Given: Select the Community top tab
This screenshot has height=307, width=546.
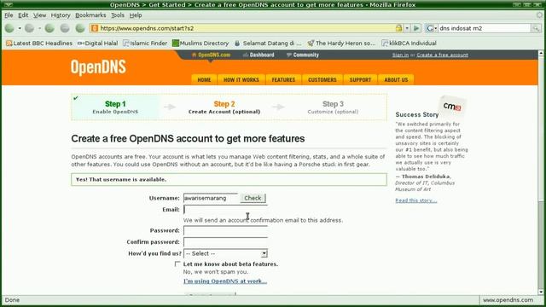Looking at the screenshot, I should (x=302, y=55).
